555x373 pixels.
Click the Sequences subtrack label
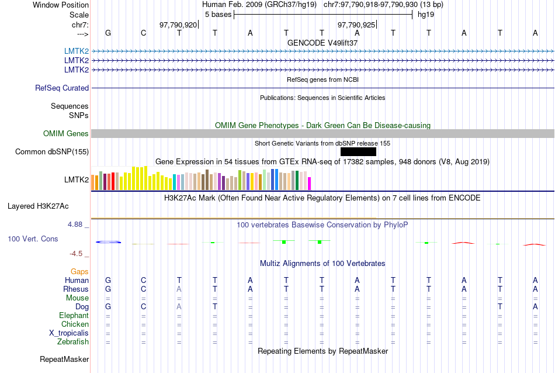coord(70,106)
